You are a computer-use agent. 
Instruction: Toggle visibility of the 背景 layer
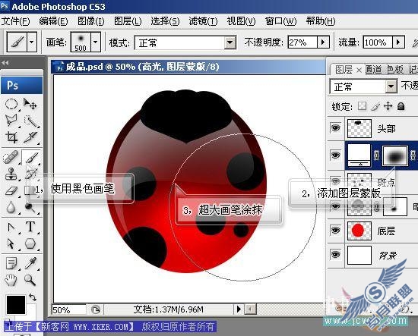click(335, 255)
